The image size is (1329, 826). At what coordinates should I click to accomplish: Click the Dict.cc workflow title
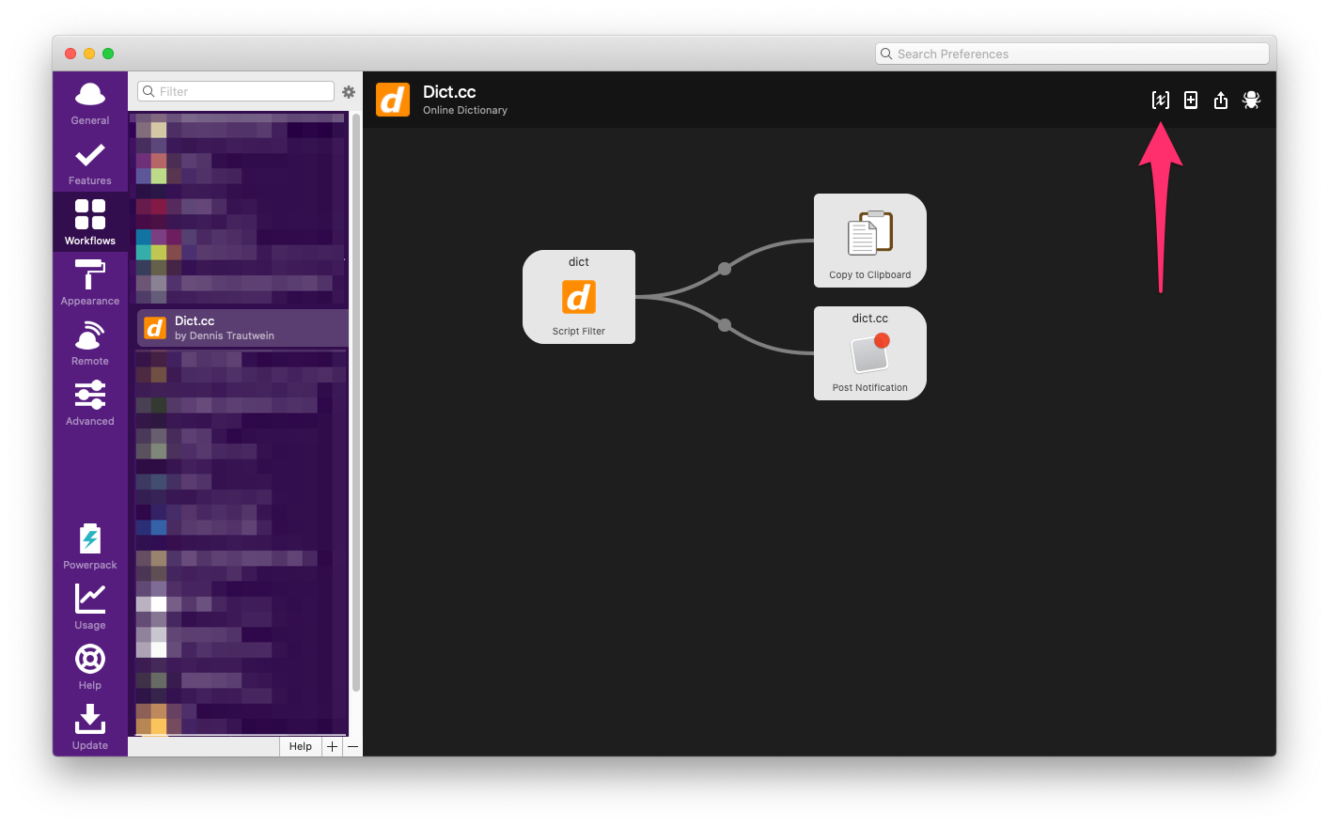(449, 91)
